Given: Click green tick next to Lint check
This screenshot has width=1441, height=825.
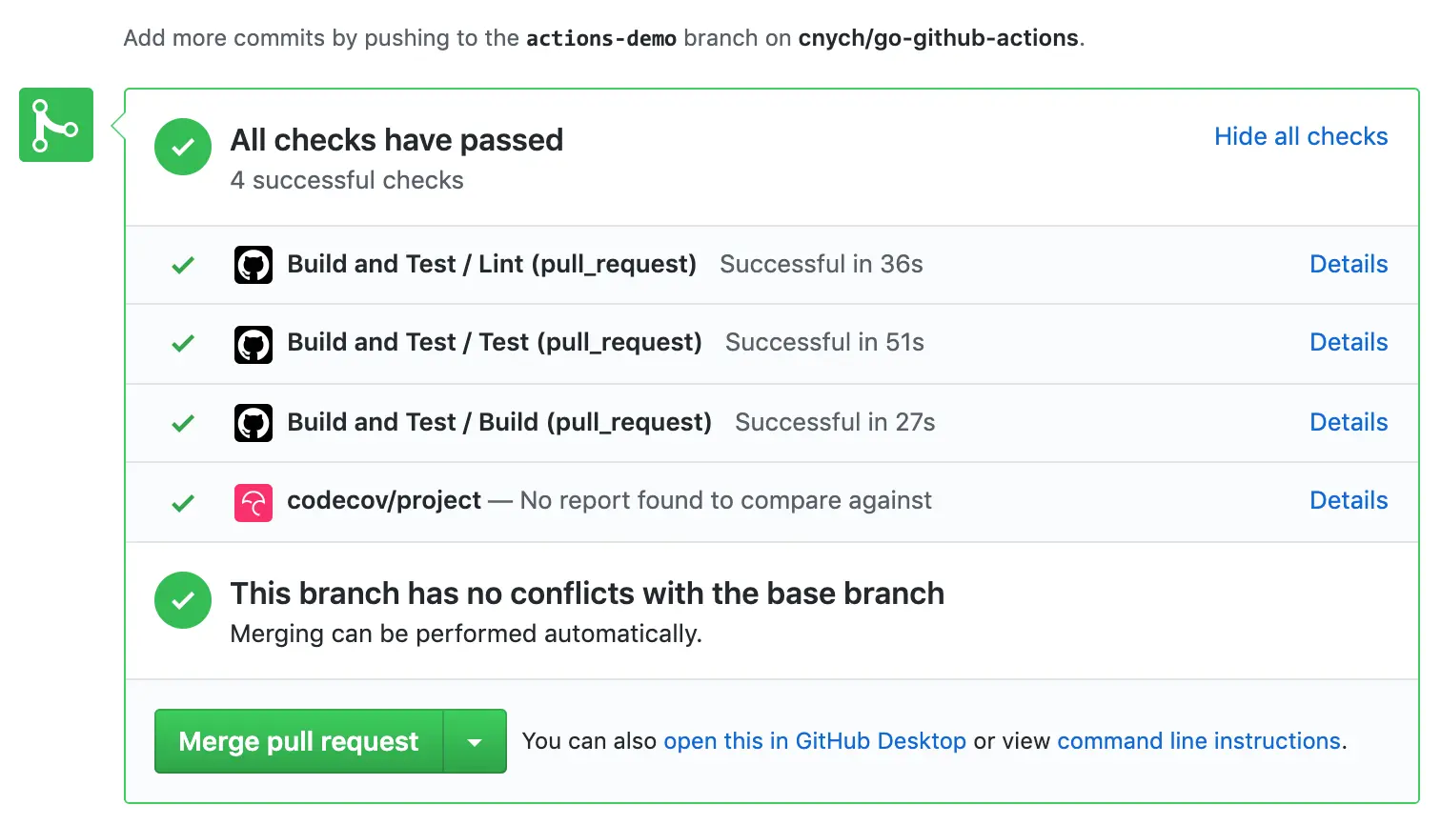Looking at the screenshot, I should point(183,265).
